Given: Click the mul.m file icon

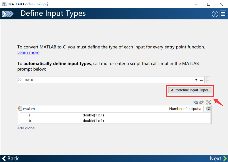Looking at the screenshot, I should (x=20, y=108).
